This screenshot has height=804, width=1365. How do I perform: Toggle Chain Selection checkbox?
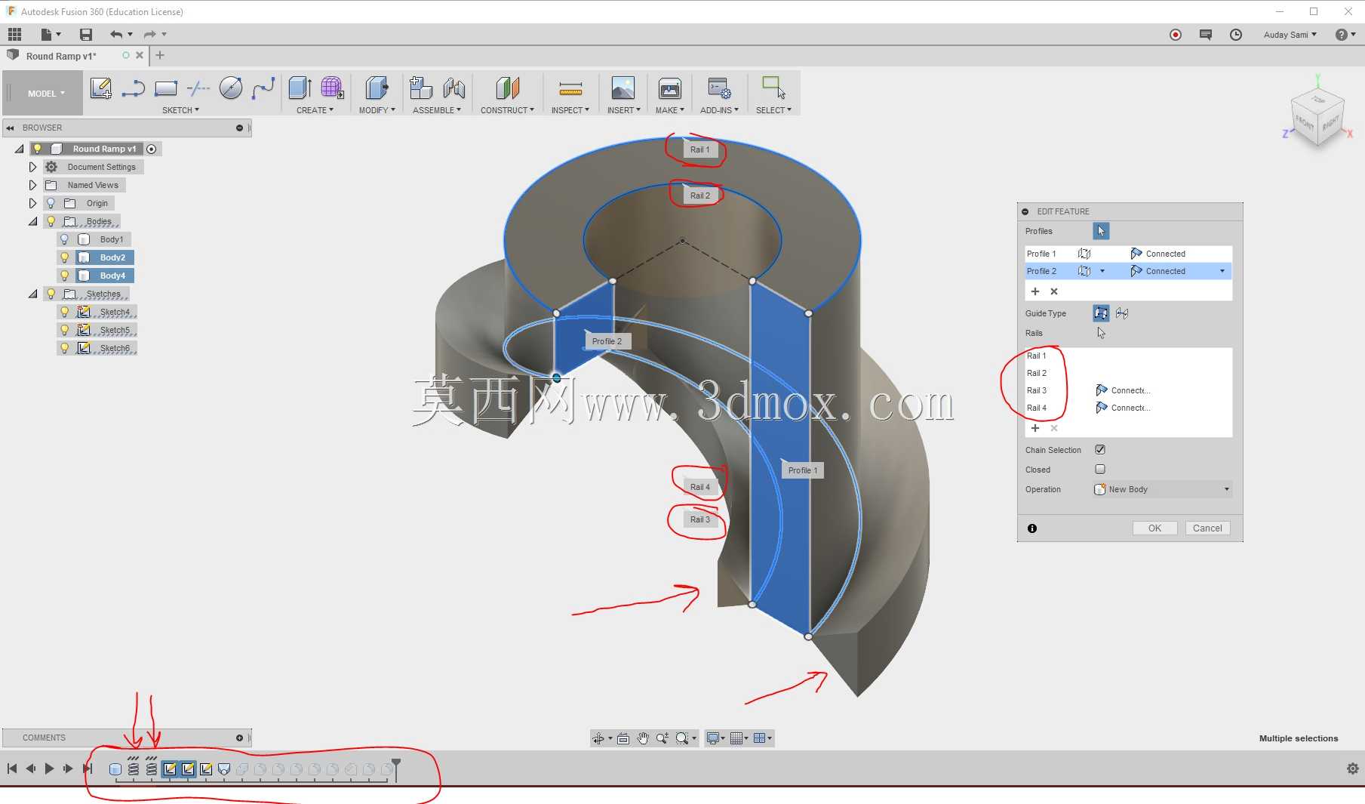click(x=1100, y=449)
